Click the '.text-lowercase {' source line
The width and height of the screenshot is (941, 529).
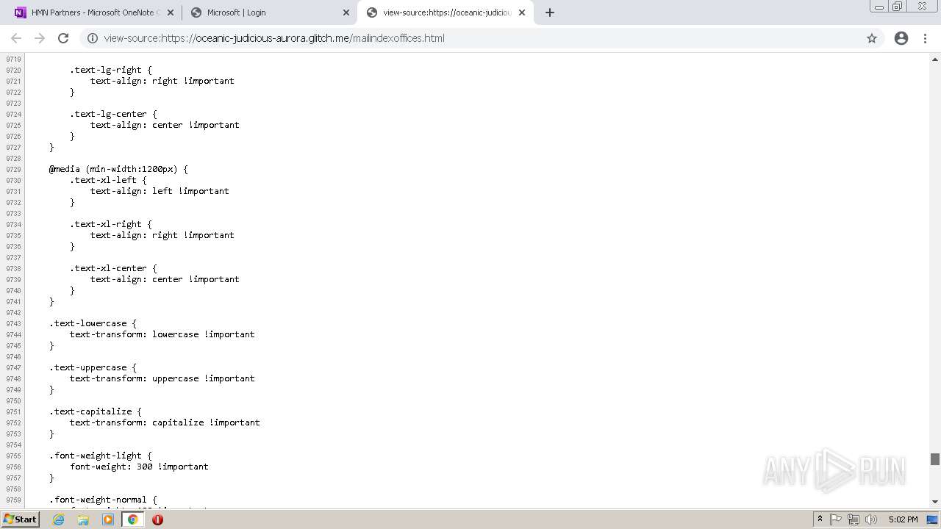(x=93, y=323)
